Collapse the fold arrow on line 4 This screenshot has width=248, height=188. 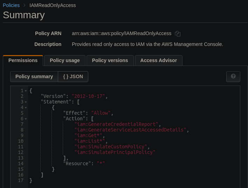tap(26, 108)
